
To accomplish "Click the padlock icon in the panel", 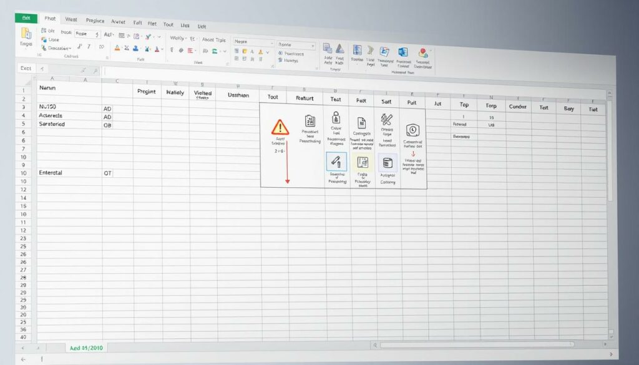I will click(336, 117).
